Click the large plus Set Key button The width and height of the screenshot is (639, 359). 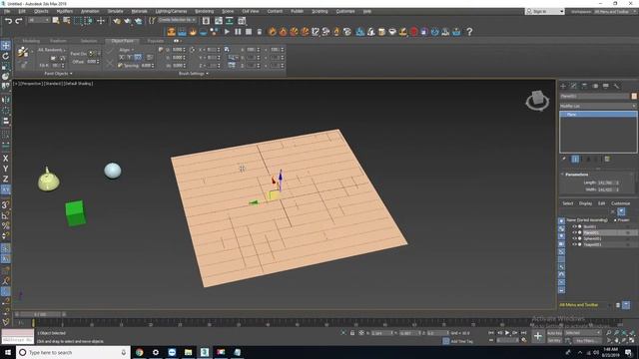[538, 336]
